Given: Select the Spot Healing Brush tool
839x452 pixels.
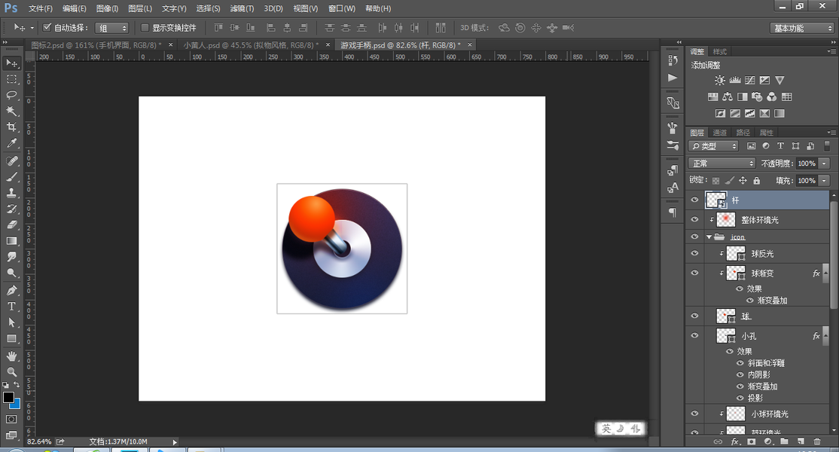Looking at the screenshot, I should (x=11, y=161).
